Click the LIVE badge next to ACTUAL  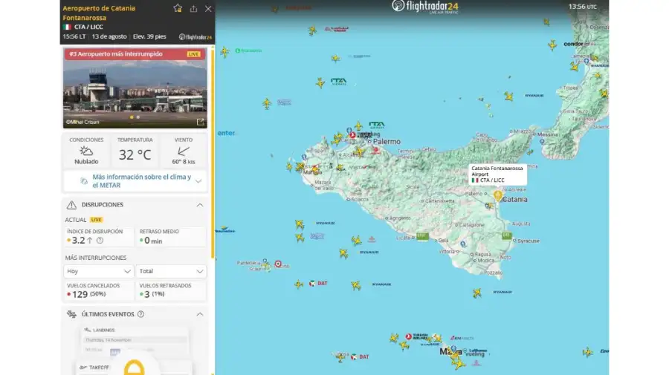(96, 220)
